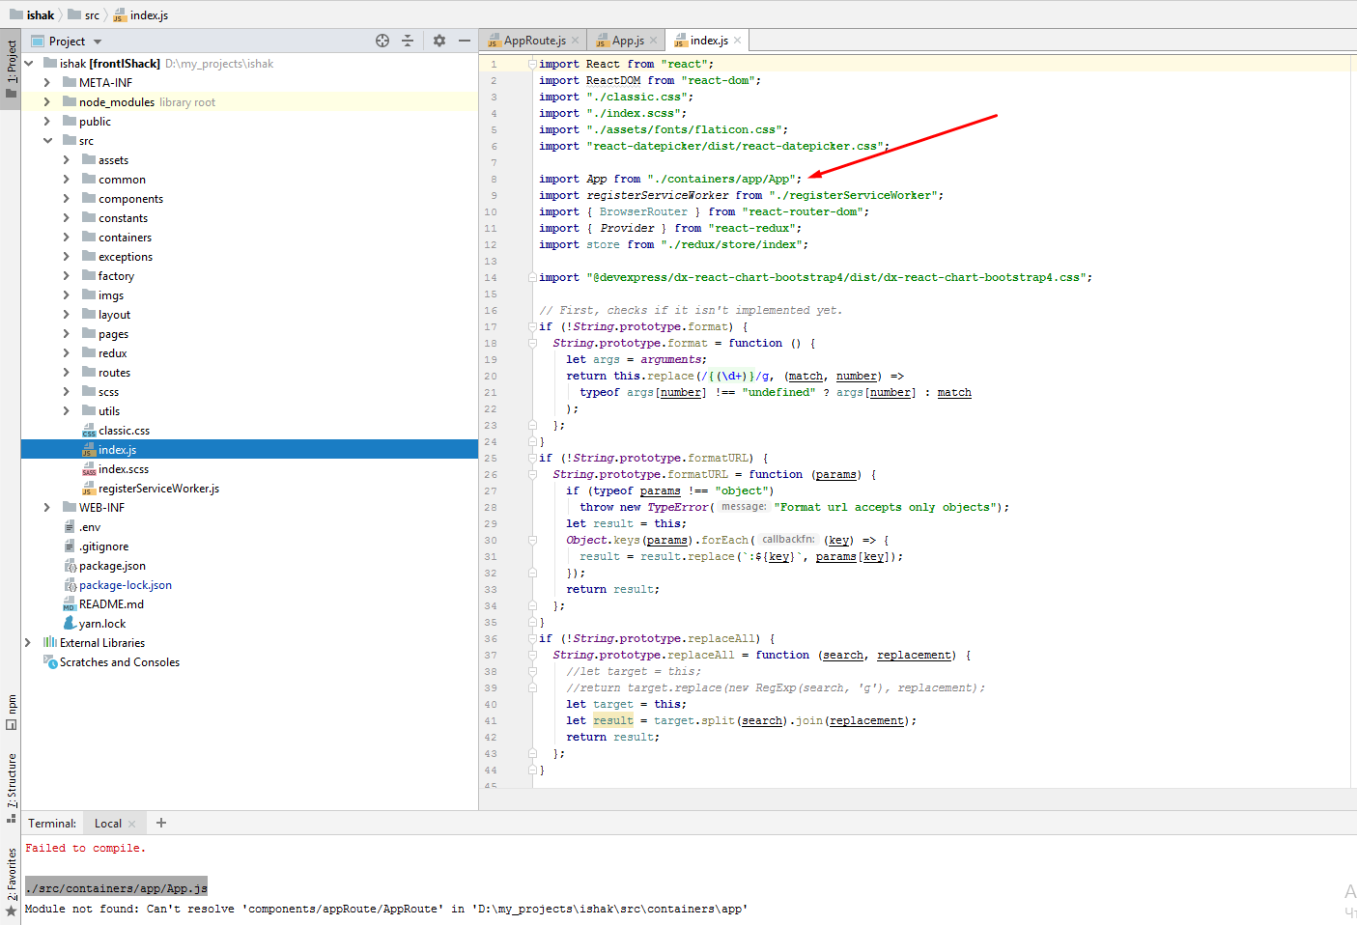This screenshot has height=925, width=1357.
Task: Close the App.js tab
Action: point(654,41)
